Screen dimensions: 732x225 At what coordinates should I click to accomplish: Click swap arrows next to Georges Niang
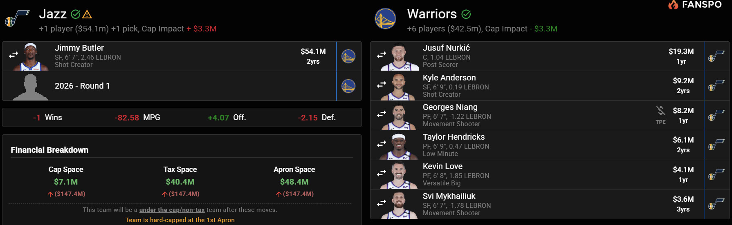click(x=382, y=114)
